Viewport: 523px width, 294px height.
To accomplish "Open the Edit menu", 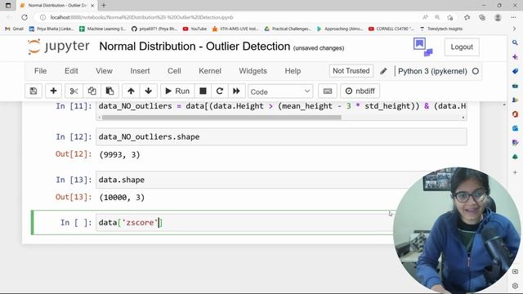I will coord(71,71).
